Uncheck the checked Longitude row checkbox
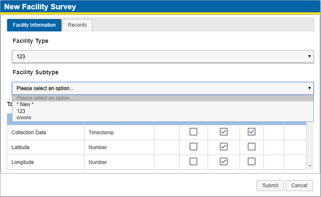The width and height of the screenshot is (321, 197). coord(223,161)
